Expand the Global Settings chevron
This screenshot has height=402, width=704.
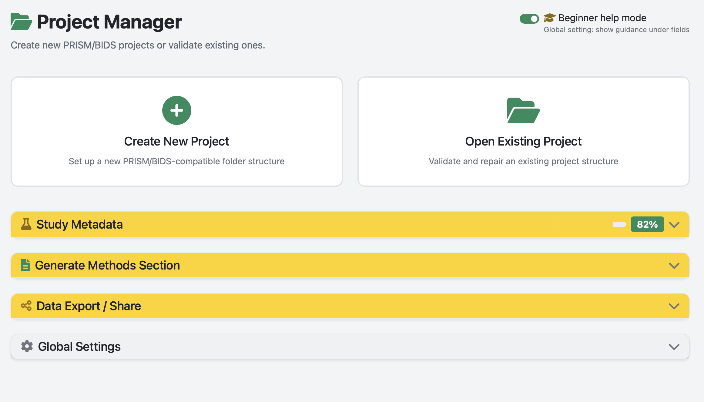[674, 347]
